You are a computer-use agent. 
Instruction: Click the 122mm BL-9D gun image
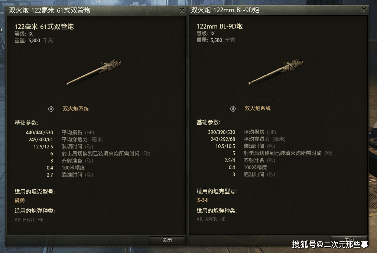point(276,72)
